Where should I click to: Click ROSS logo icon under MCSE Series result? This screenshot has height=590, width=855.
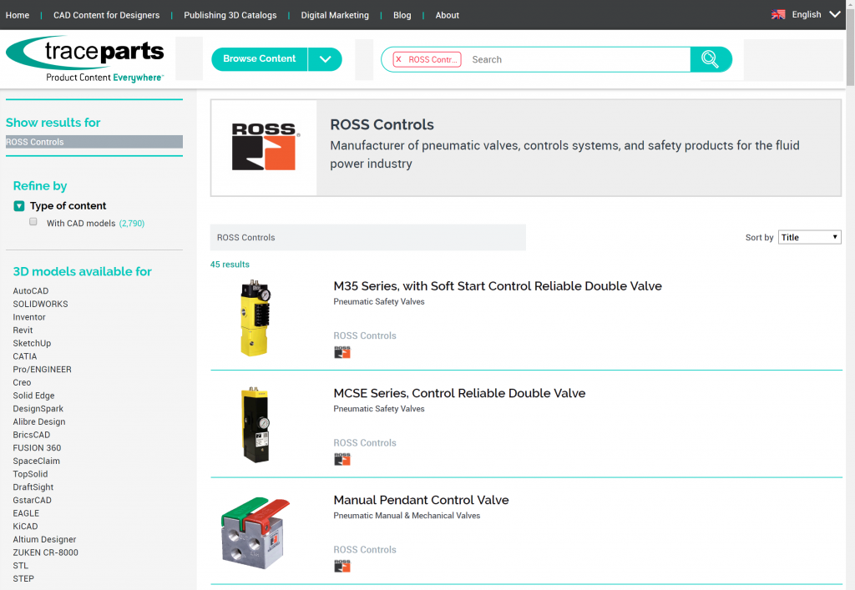pos(341,459)
